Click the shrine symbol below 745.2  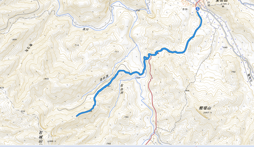[x=223, y=7]
